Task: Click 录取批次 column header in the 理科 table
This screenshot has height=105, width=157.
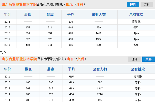Action: click(136, 14)
